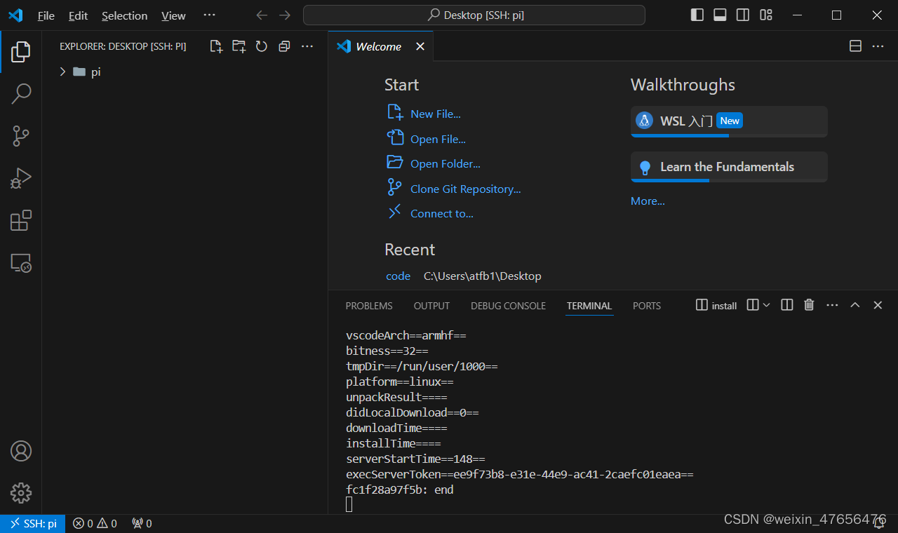Click the Connect to... link
Viewport: 898px width, 533px height.
pos(441,213)
